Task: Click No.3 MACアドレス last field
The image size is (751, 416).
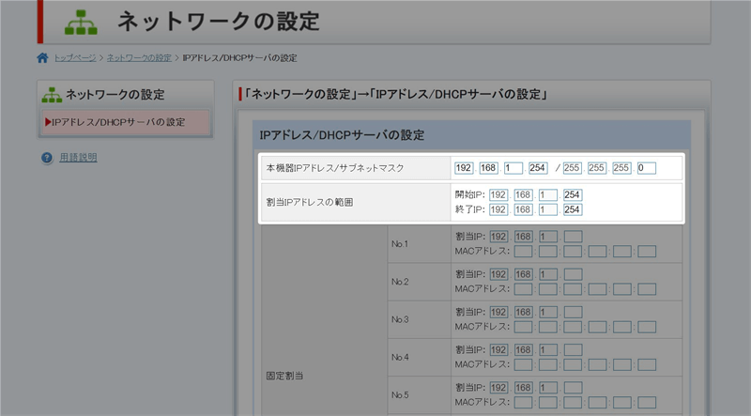Action: tap(647, 327)
